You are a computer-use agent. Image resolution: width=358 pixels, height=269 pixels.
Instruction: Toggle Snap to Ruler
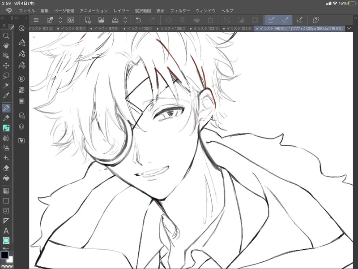coord(272,20)
